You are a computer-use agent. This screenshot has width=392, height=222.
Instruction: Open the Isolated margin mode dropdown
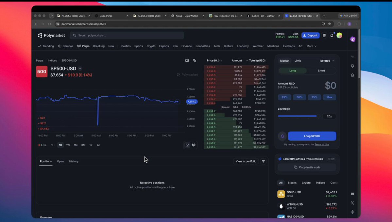coord(327,61)
